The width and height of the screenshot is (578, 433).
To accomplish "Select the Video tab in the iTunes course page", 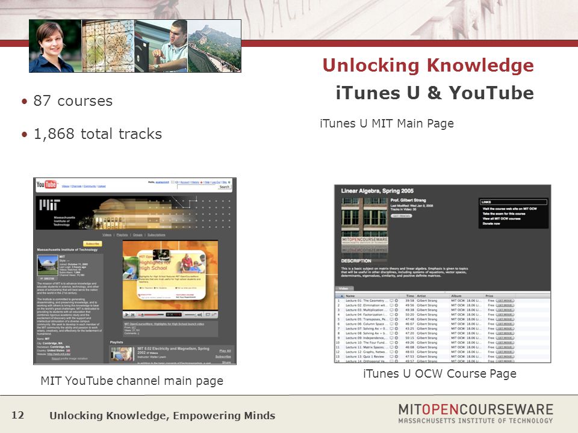I will (344, 288).
